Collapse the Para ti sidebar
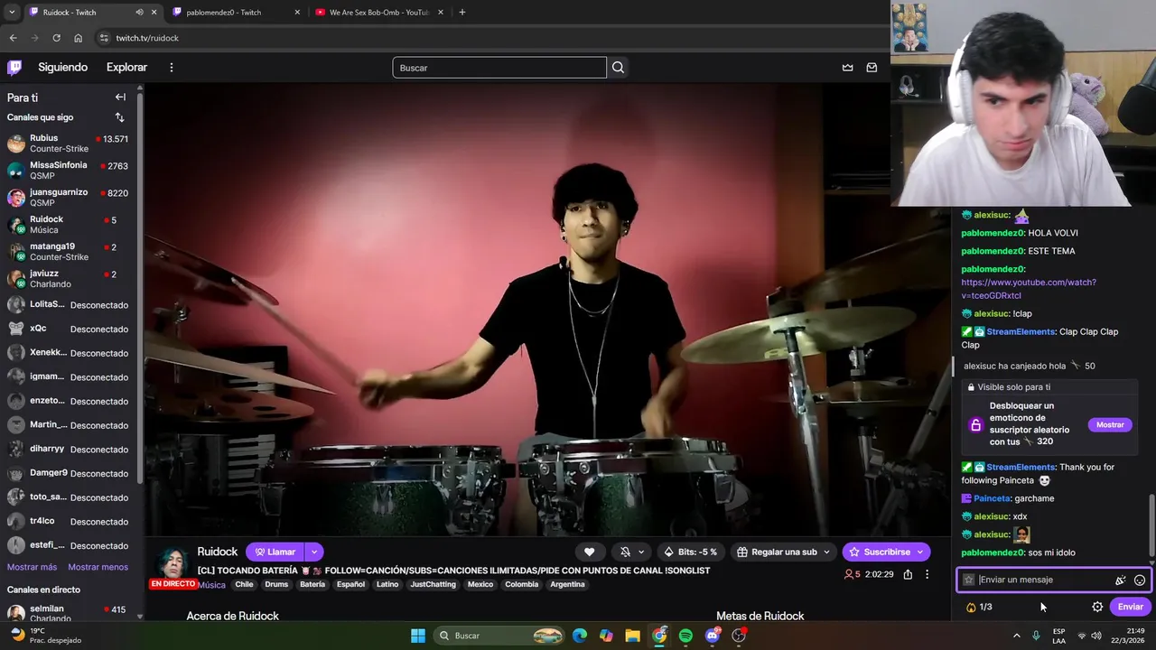1156x650 pixels. (120, 97)
